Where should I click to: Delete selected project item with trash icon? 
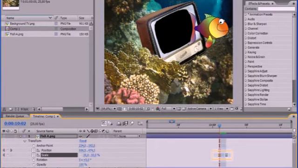pos(34,109)
